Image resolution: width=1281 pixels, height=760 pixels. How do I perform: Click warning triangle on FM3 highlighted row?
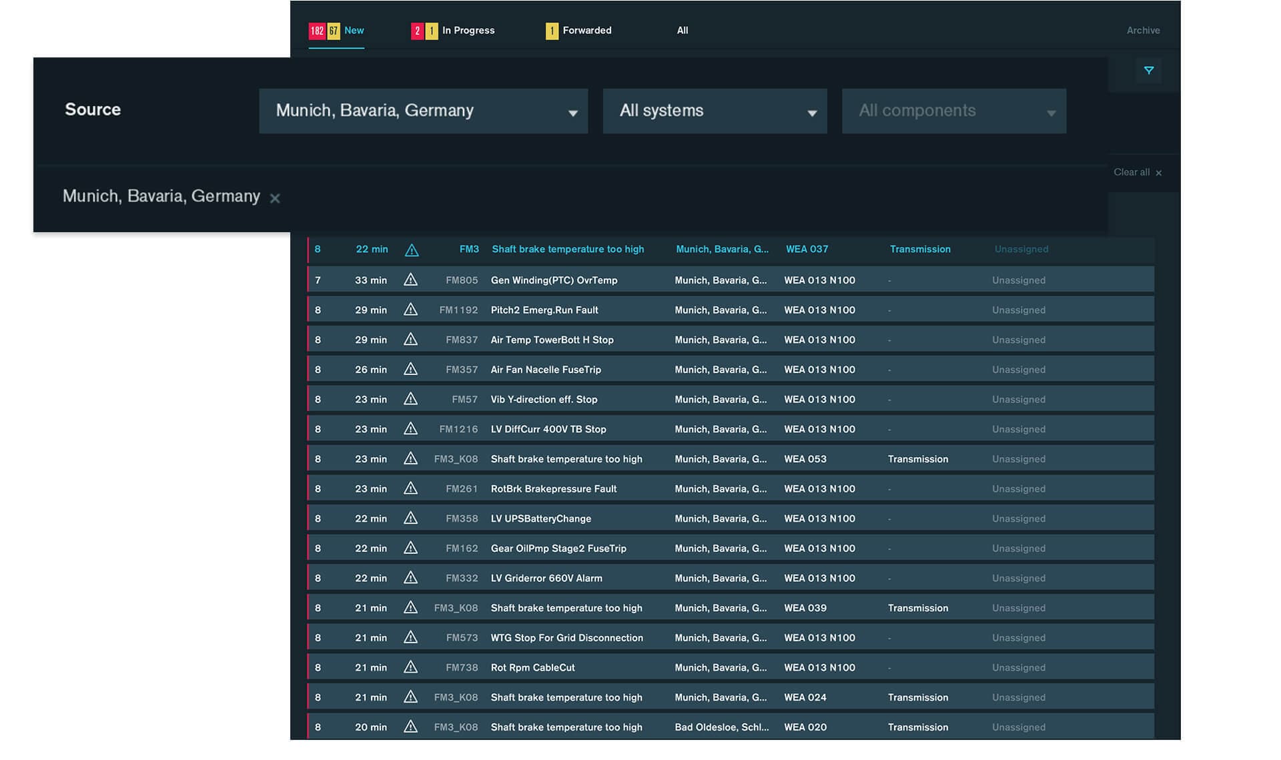tap(412, 250)
